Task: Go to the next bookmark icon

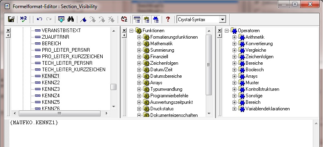Action: [x=92, y=20]
